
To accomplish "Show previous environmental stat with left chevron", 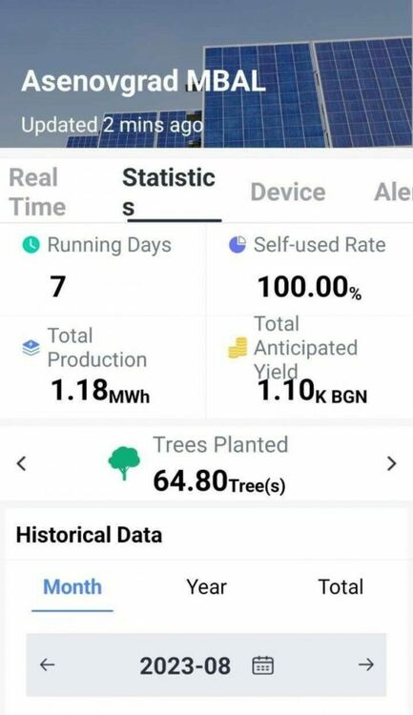I will (x=21, y=463).
